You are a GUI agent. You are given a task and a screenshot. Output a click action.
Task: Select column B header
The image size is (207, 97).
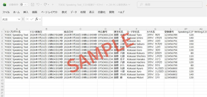(x=46, y=29)
